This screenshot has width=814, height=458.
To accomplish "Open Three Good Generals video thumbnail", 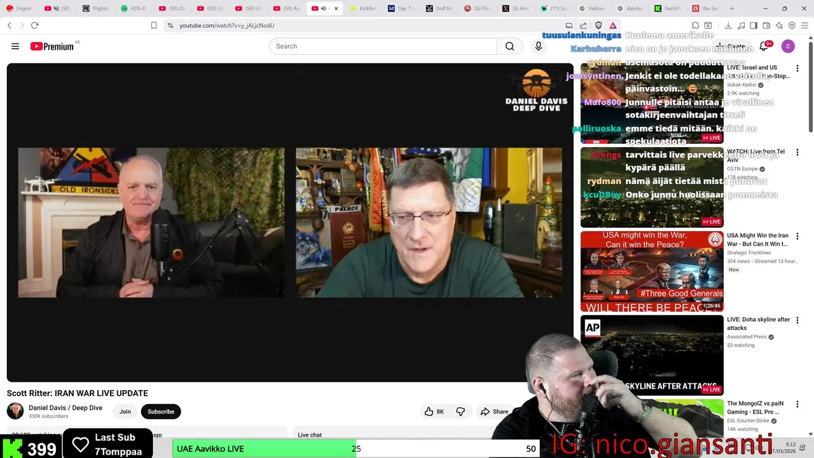I will pyautogui.click(x=652, y=271).
